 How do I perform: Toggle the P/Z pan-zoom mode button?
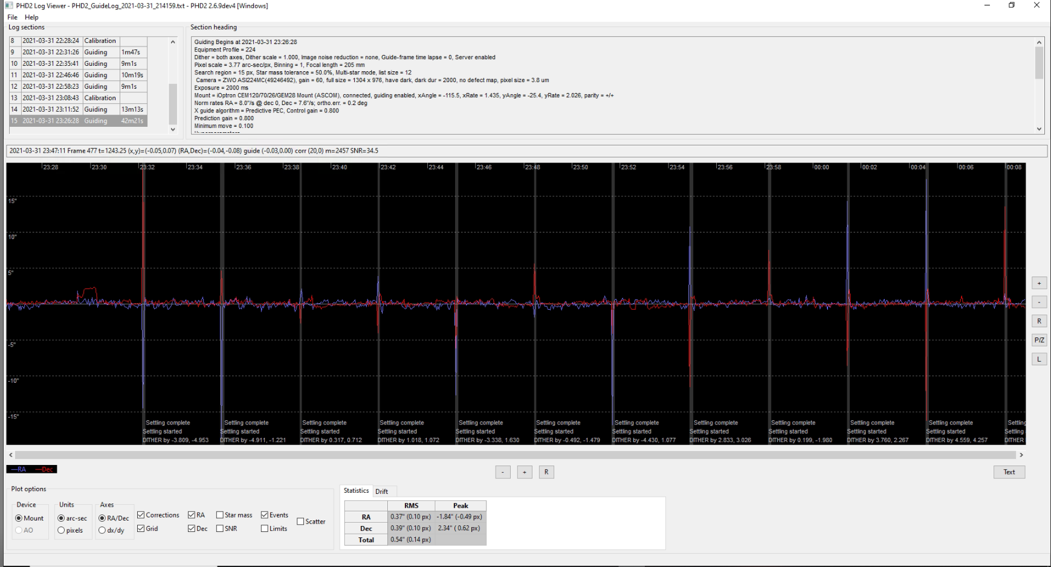pos(1039,340)
